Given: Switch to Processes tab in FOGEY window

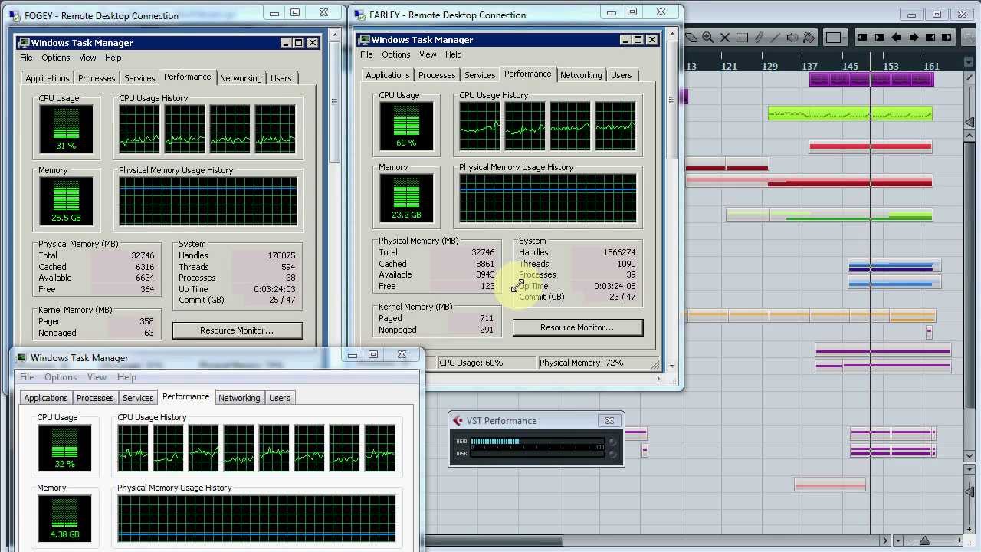Looking at the screenshot, I should pos(97,78).
